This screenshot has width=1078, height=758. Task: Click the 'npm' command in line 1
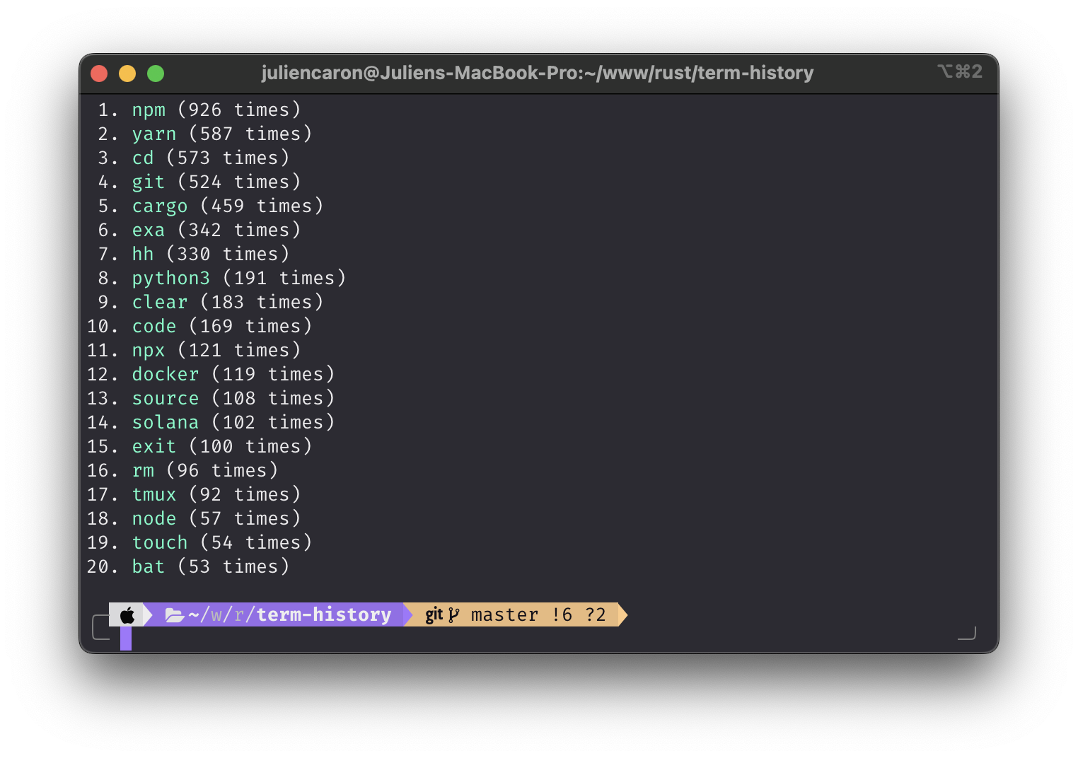tap(149, 110)
